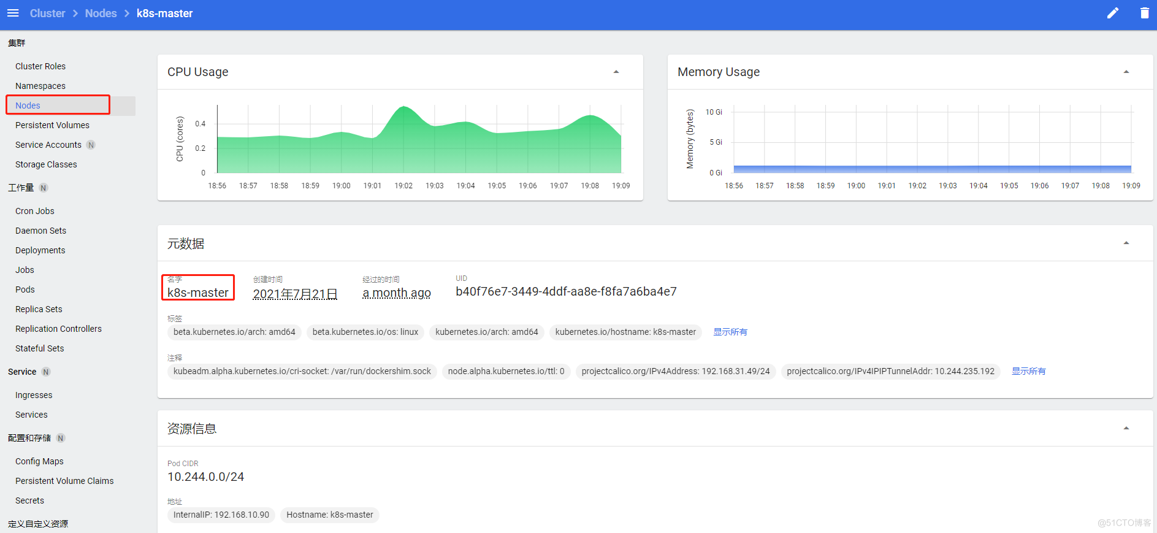Viewport: 1157px width, 533px height.
Task: Click 配置和存储 section heading
Action: [x=29, y=438]
